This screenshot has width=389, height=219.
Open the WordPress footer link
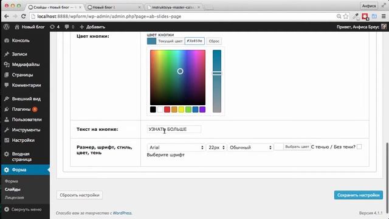pos(122,213)
